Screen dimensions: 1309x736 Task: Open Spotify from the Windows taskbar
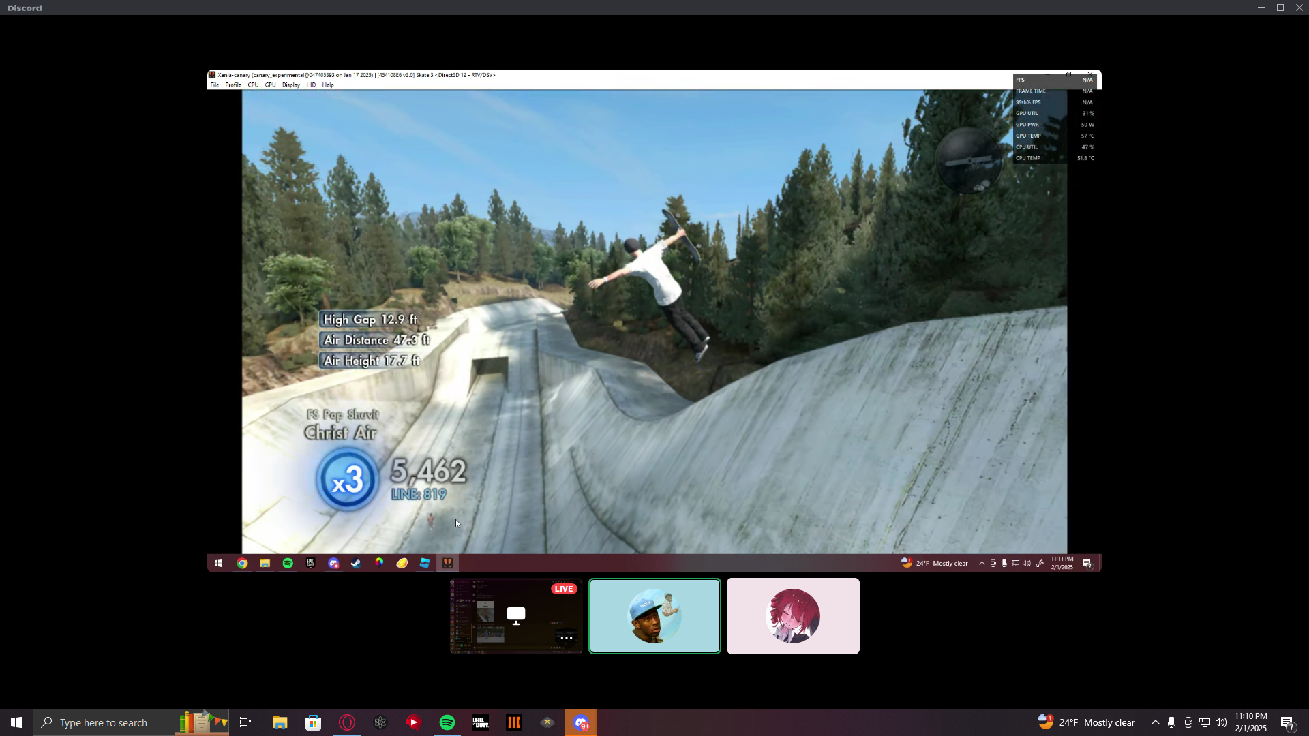point(447,722)
